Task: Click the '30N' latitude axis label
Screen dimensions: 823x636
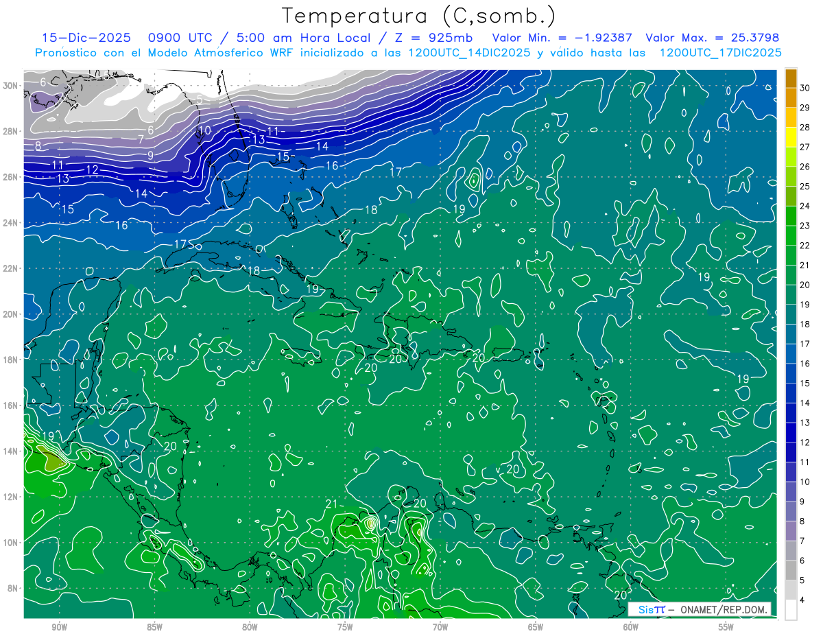Action: point(11,86)
